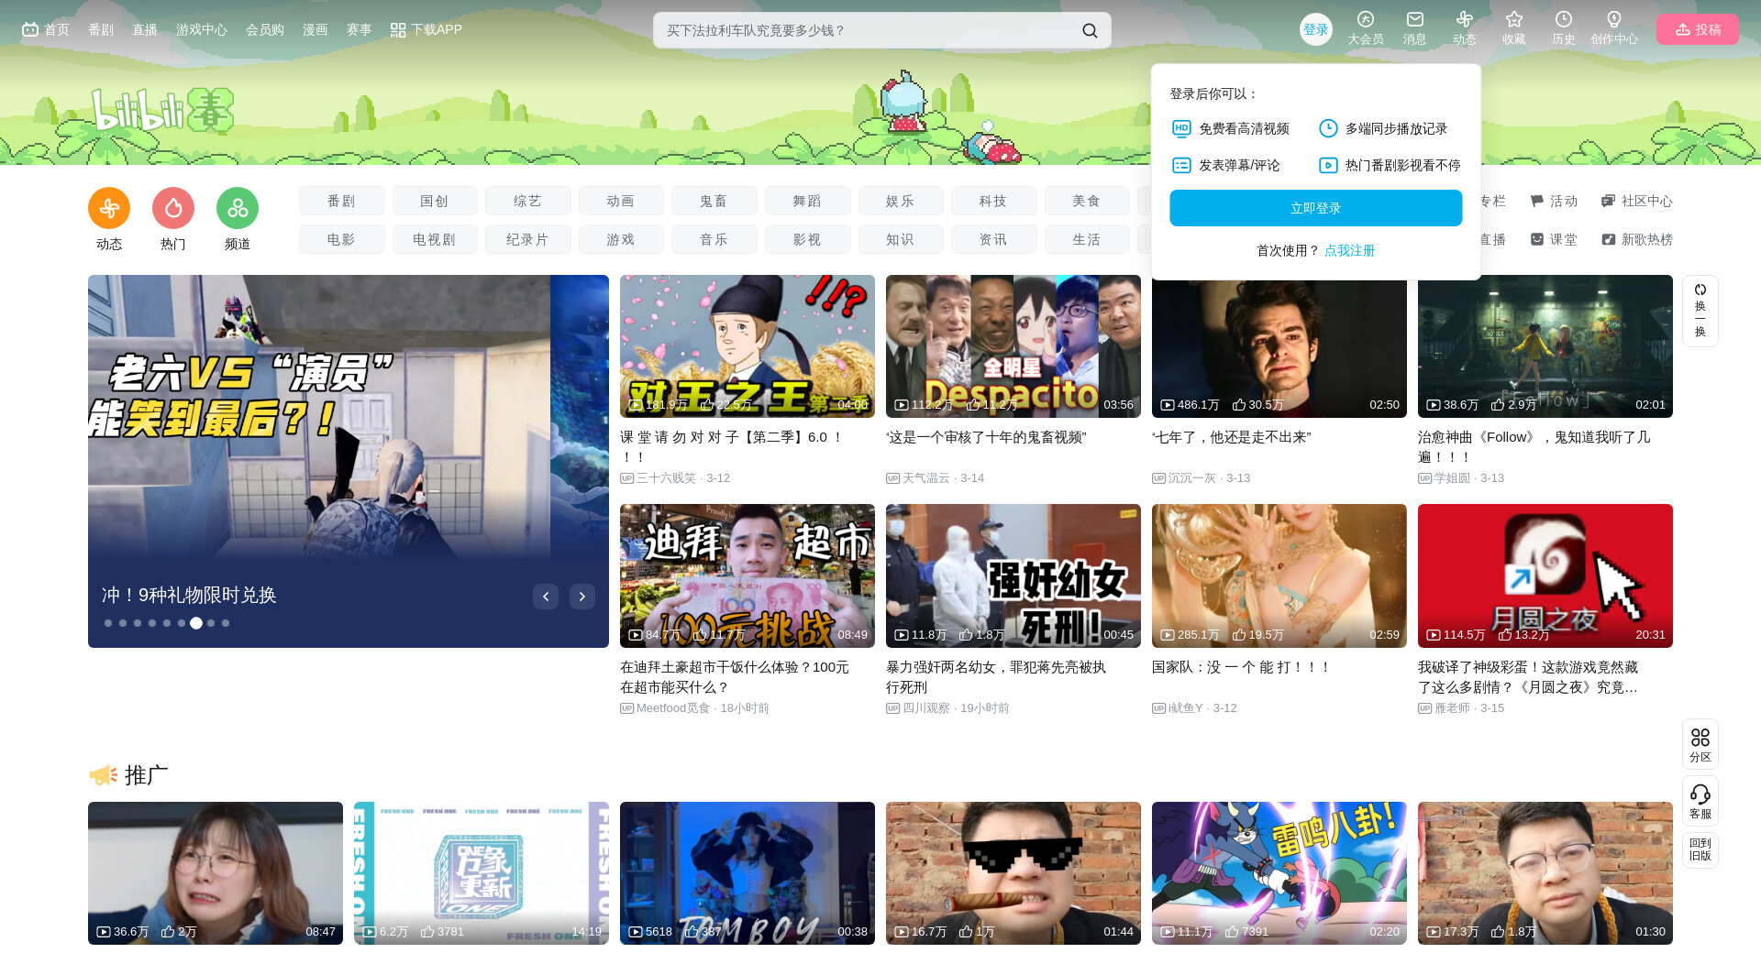Click 回到旧版 button

[1700, 850]
